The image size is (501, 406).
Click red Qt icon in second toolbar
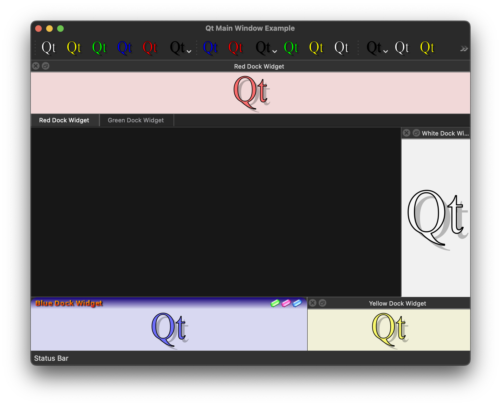[236, 48]
